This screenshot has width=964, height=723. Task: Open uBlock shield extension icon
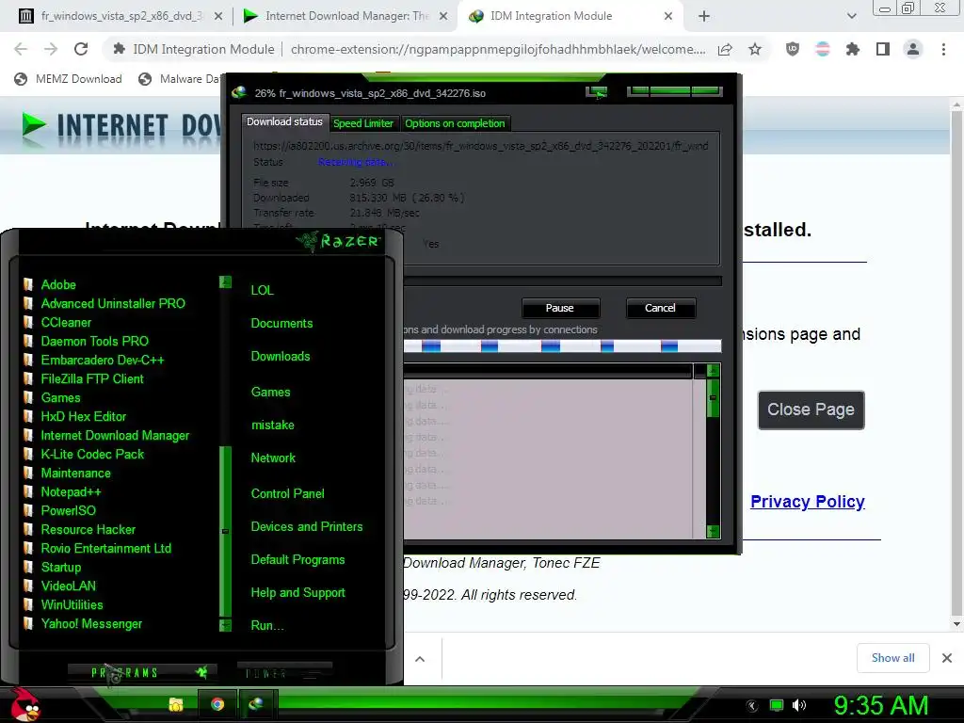[x=793, y=49]
